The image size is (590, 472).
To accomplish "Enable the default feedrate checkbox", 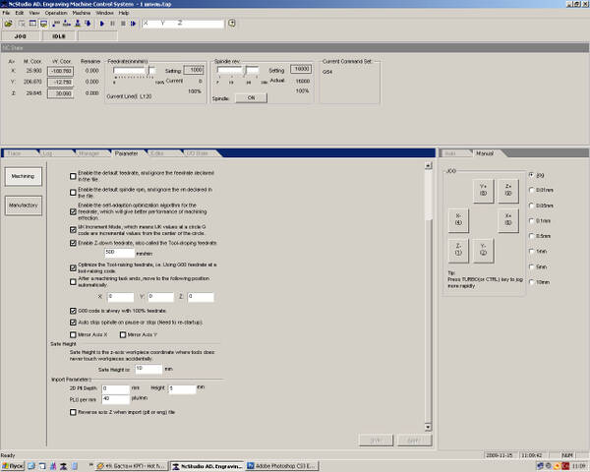I will [x=73, y=176].
